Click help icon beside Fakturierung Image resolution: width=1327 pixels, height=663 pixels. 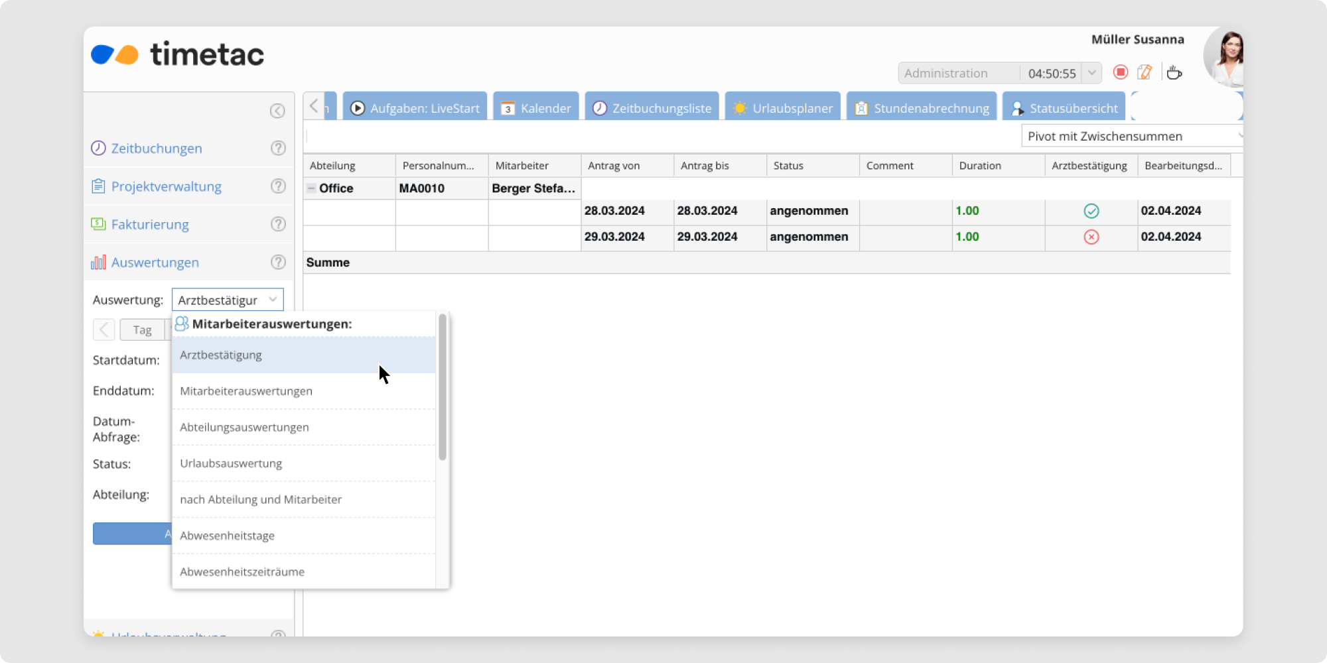278,224
